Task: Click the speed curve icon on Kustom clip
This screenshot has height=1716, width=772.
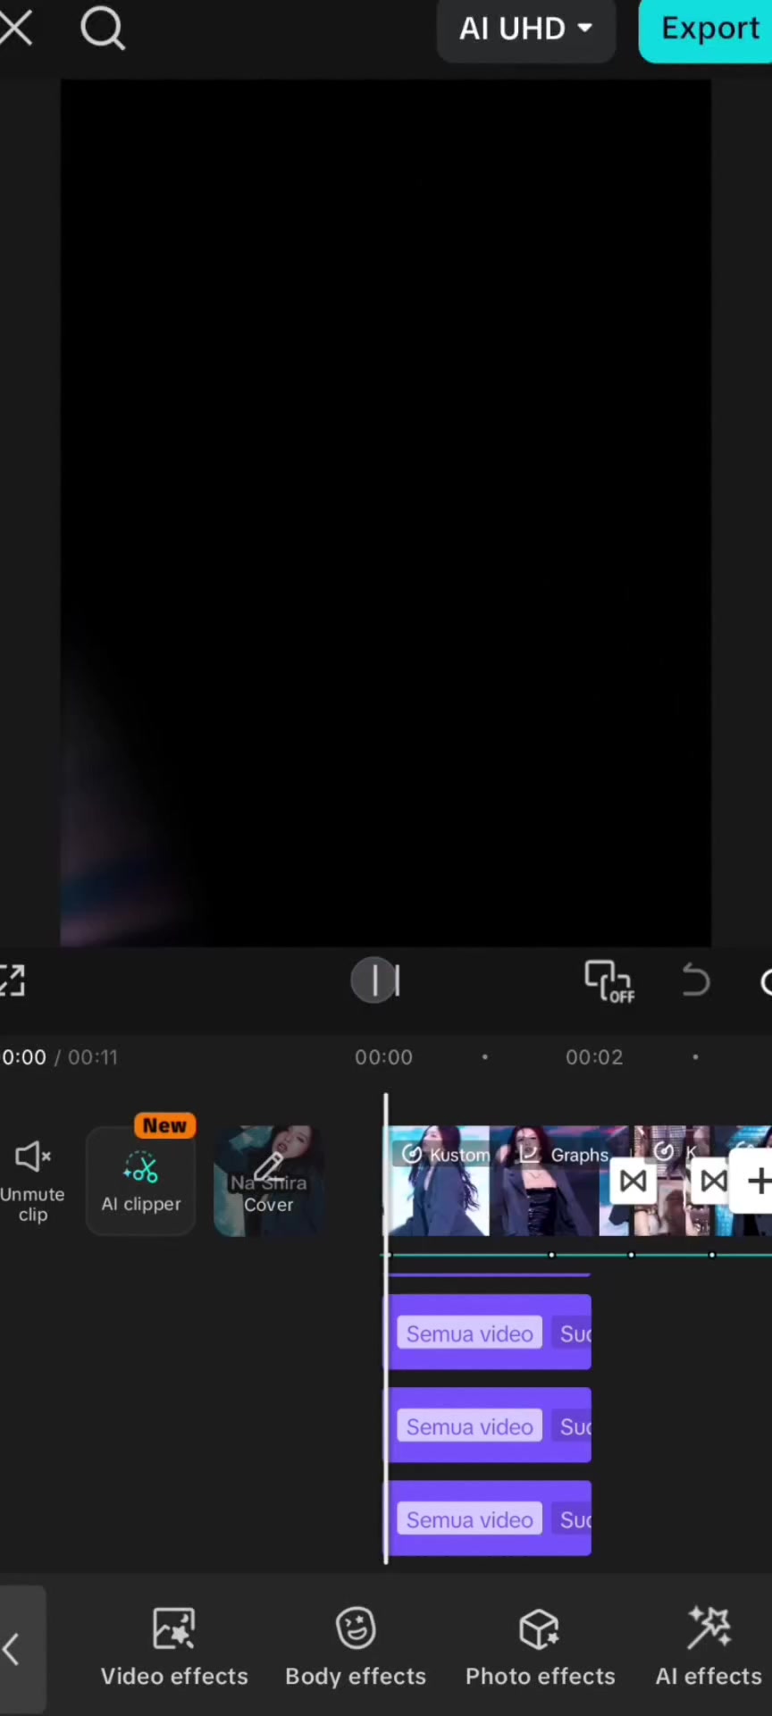Action: click(411, 1154)
